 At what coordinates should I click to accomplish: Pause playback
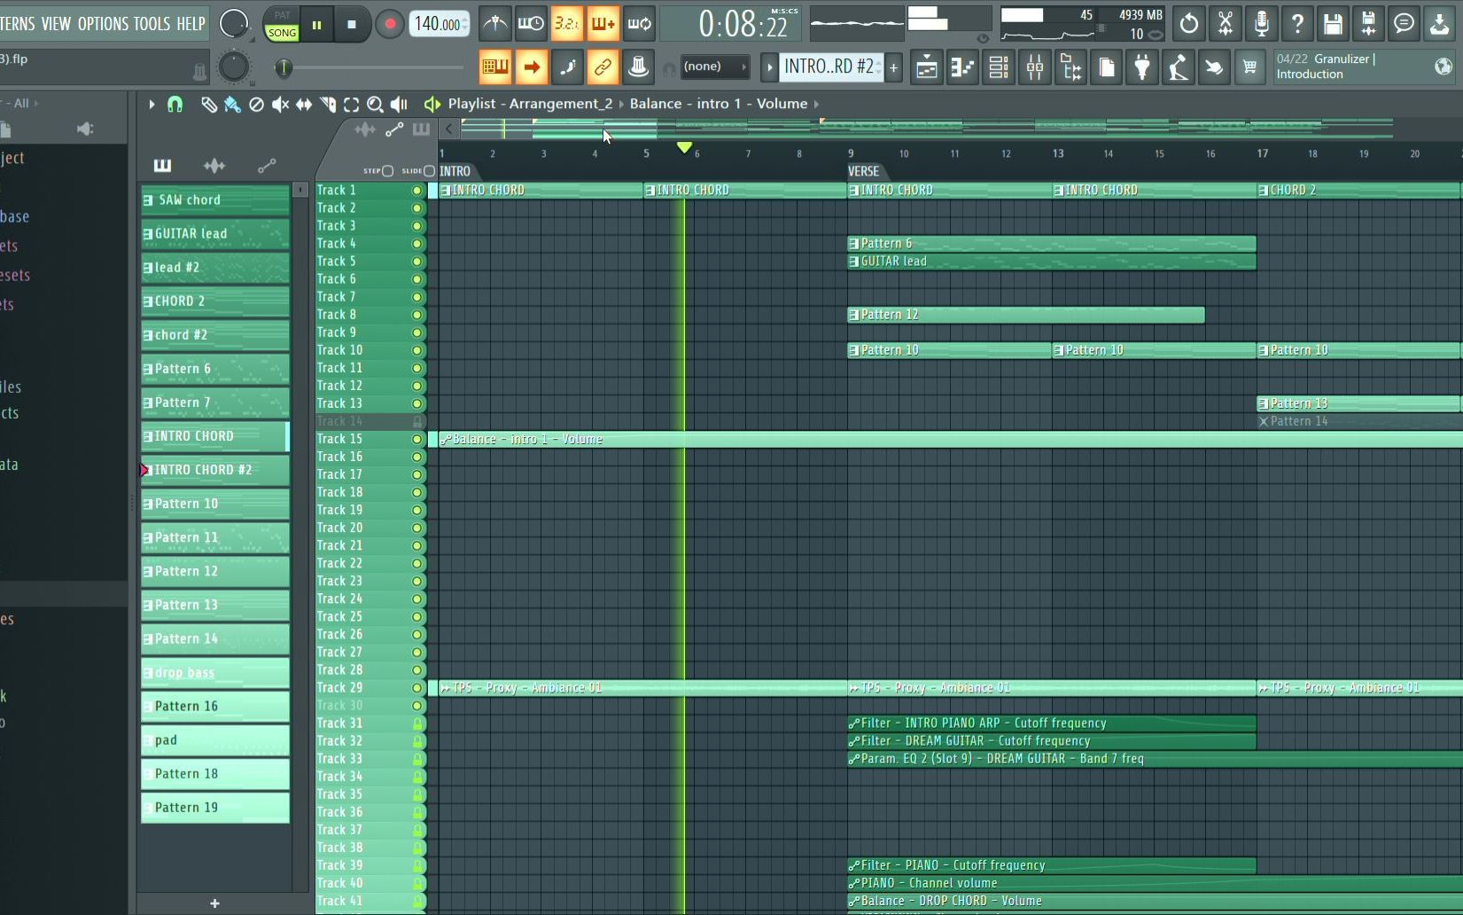click(316, 25)
